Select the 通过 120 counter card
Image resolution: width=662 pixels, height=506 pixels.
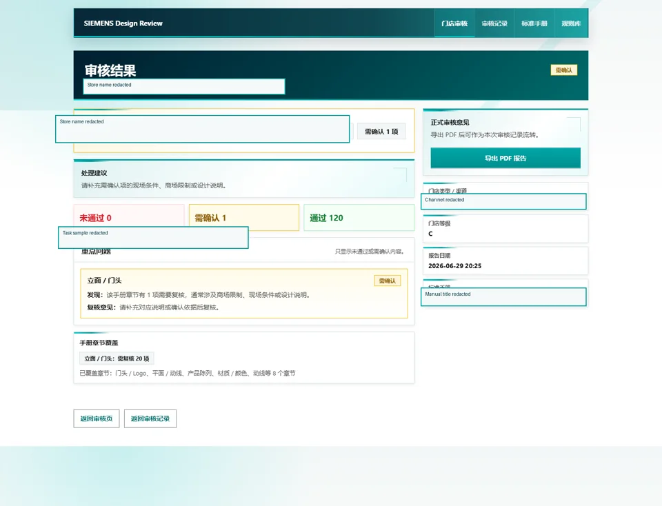[x=359, y=217]
